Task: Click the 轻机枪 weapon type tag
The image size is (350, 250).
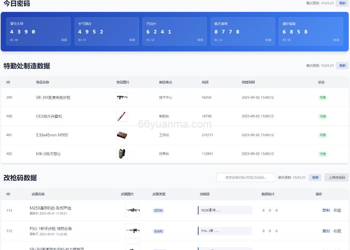Action: 158,210
